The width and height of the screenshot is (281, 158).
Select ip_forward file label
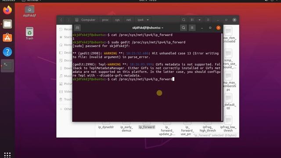tap(147, 127)
